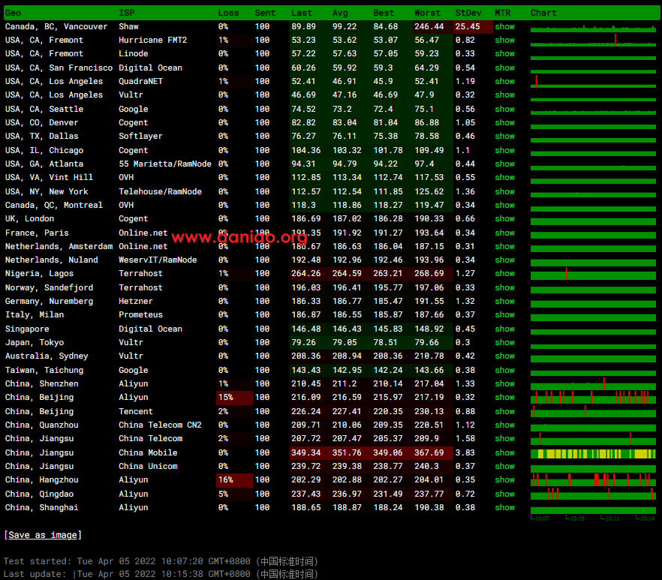Show MTR for Jiangsu China Unicom

(x=504, y=466)
